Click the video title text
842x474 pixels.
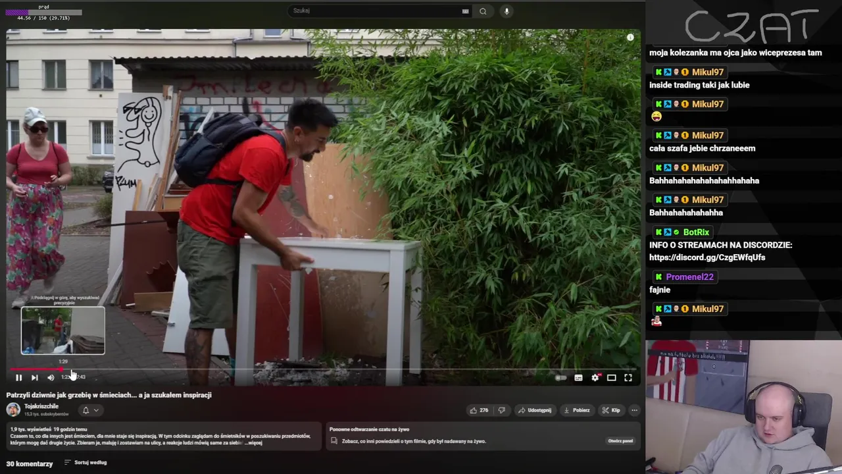(109, 395)
